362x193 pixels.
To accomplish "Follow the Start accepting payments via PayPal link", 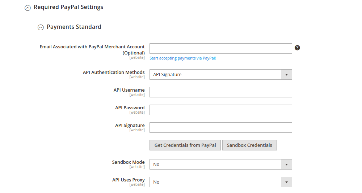I will click(x=182, y=58).
